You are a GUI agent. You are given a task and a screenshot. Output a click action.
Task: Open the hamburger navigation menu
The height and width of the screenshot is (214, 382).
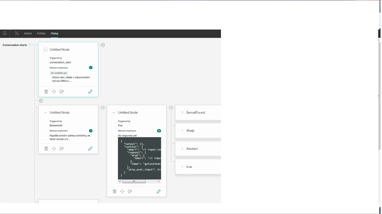4,33
